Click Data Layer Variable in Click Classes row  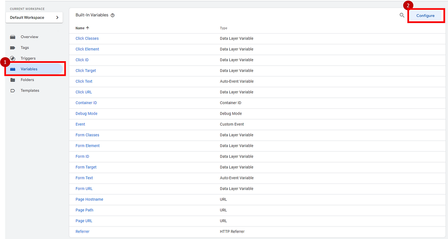pyautogui.click(x=237, y=38)
